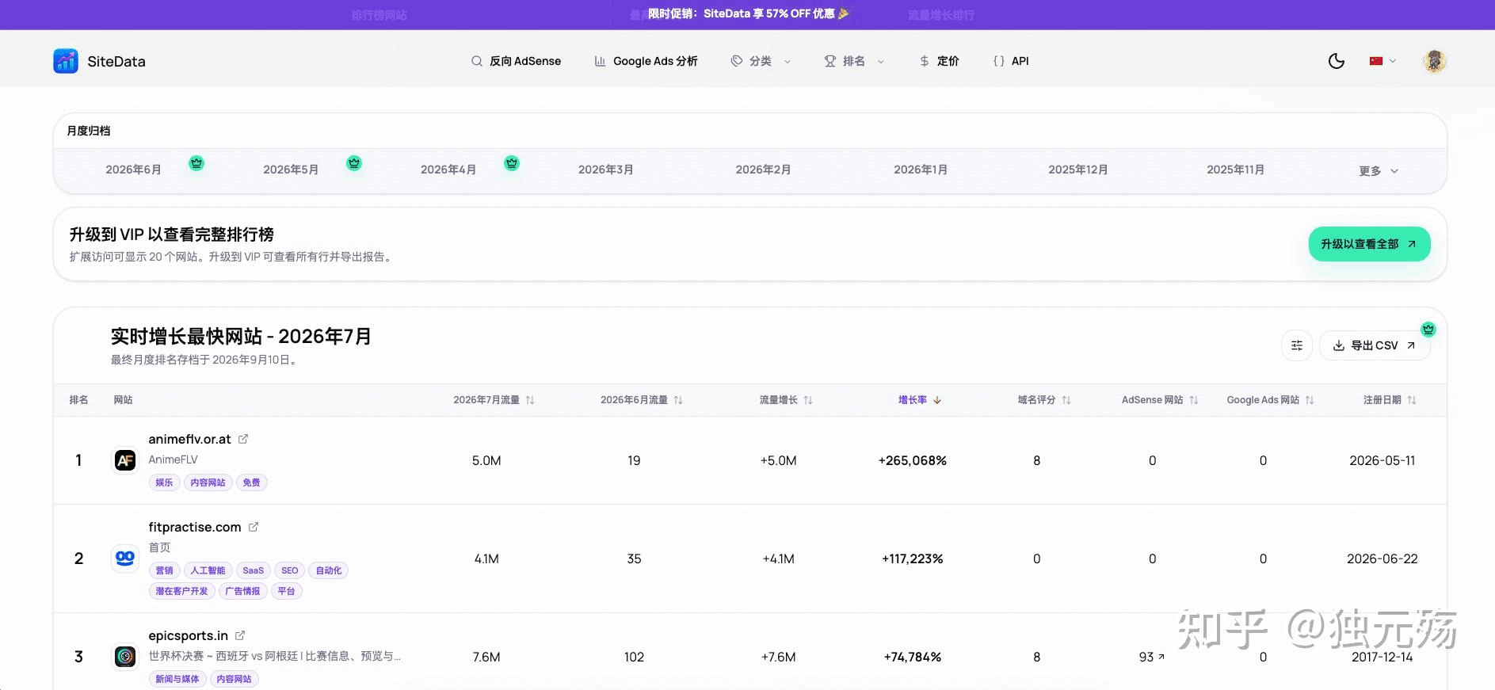
Task: Click the 营销 tag
Action: pyautogui.click(x=164, y=570)
